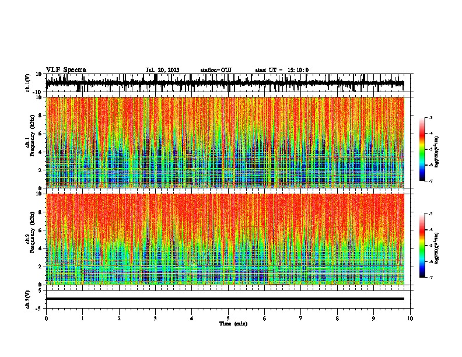The height and width of the screenshot is (357, 462).
Task: Click the 'start UT = 15:10:0' label
Action: (x=282, y=70)
